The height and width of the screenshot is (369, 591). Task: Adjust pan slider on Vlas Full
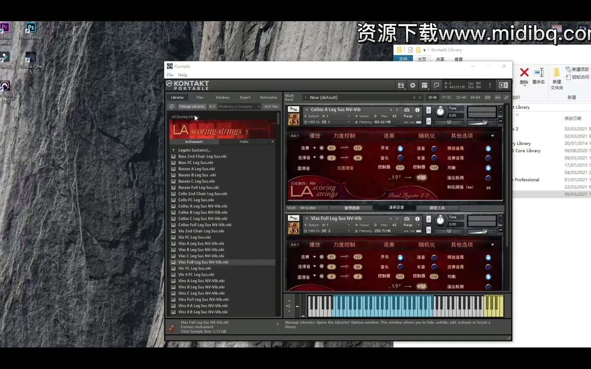[x=449, y=232]
